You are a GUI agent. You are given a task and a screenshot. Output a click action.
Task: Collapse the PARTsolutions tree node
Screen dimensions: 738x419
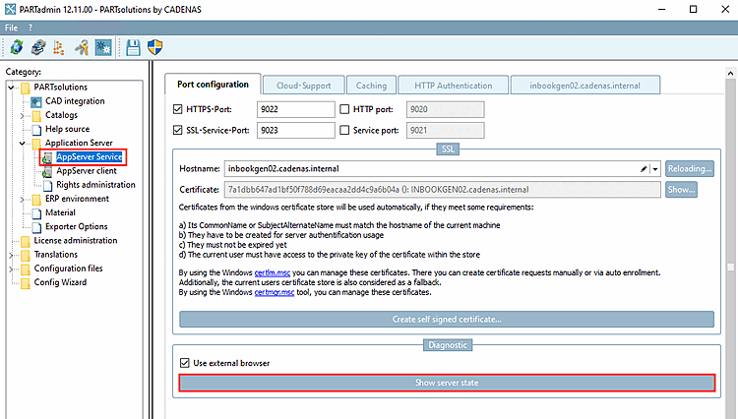[11, 88]
